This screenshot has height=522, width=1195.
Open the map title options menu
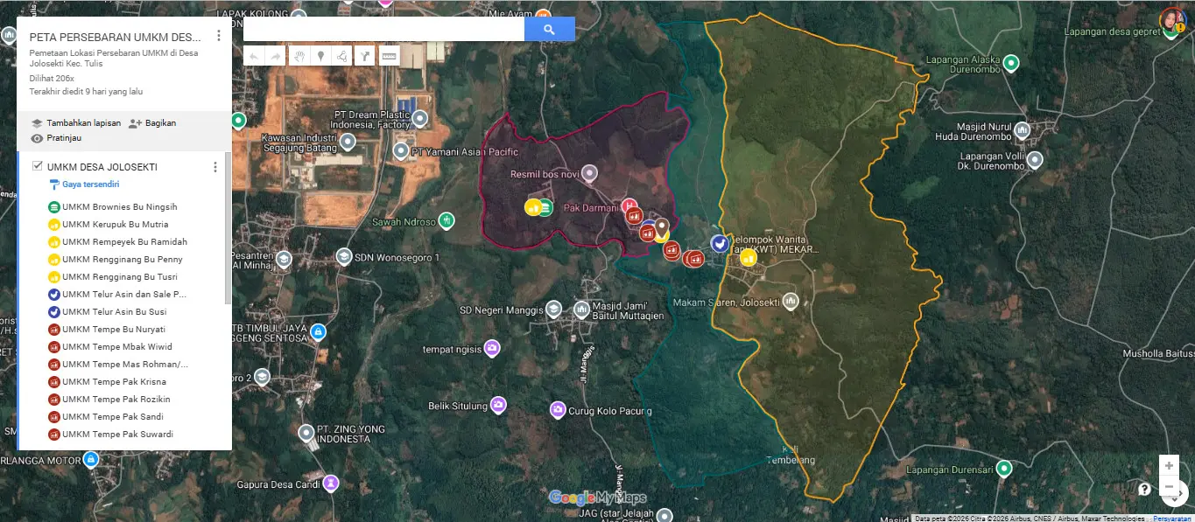point(219,37)
